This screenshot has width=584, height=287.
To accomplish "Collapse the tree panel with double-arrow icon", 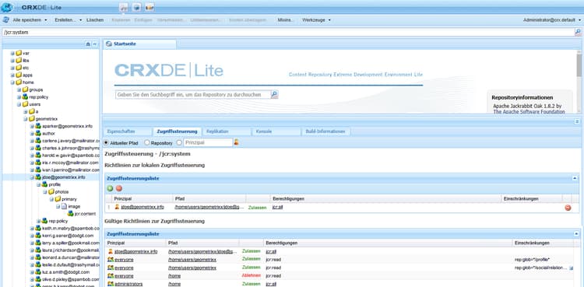I will point(94,44).
